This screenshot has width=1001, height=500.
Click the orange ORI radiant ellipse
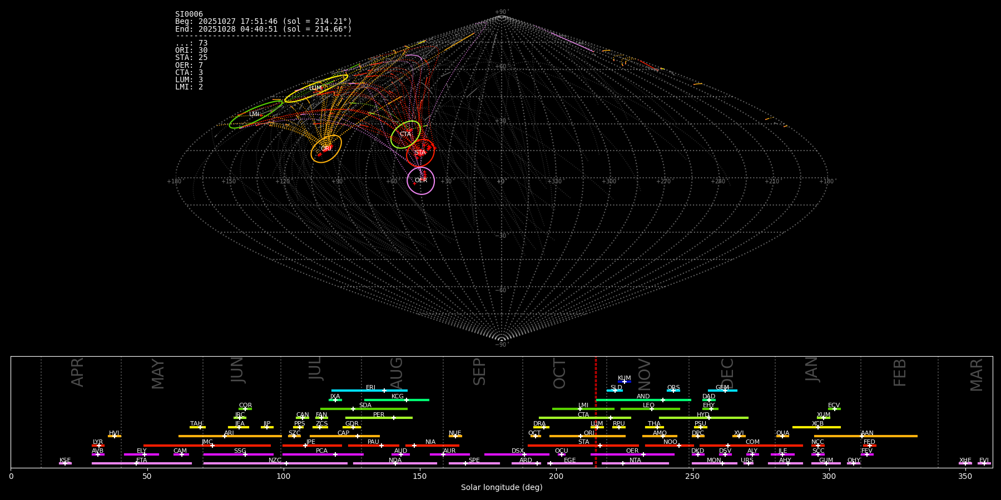pyautogui.click(x=326, y=148)
